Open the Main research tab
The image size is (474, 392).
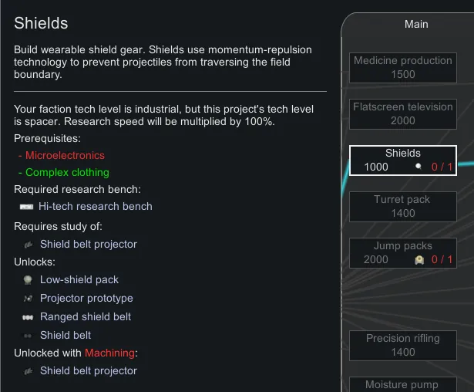[x=416, y=24]
